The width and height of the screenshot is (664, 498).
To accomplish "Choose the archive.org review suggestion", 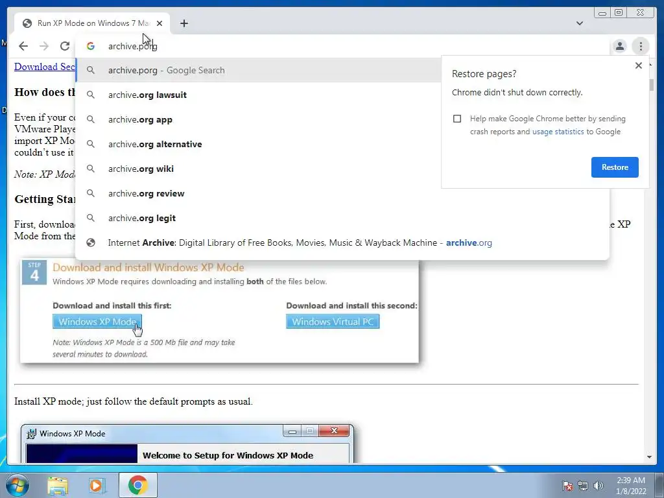I will click(342, 193).
